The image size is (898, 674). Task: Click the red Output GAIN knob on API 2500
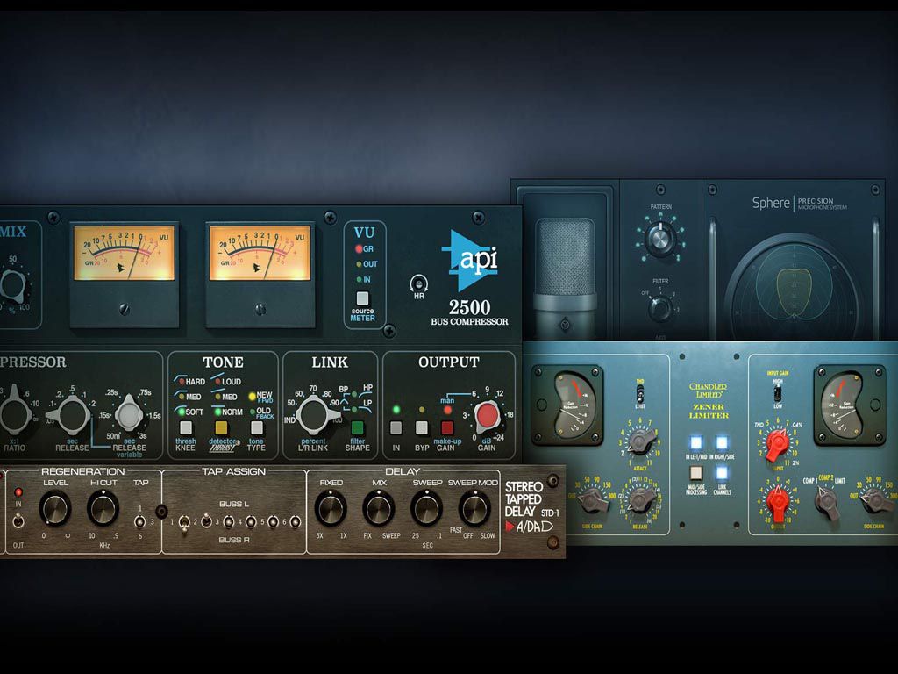click(x=487, y=415)
